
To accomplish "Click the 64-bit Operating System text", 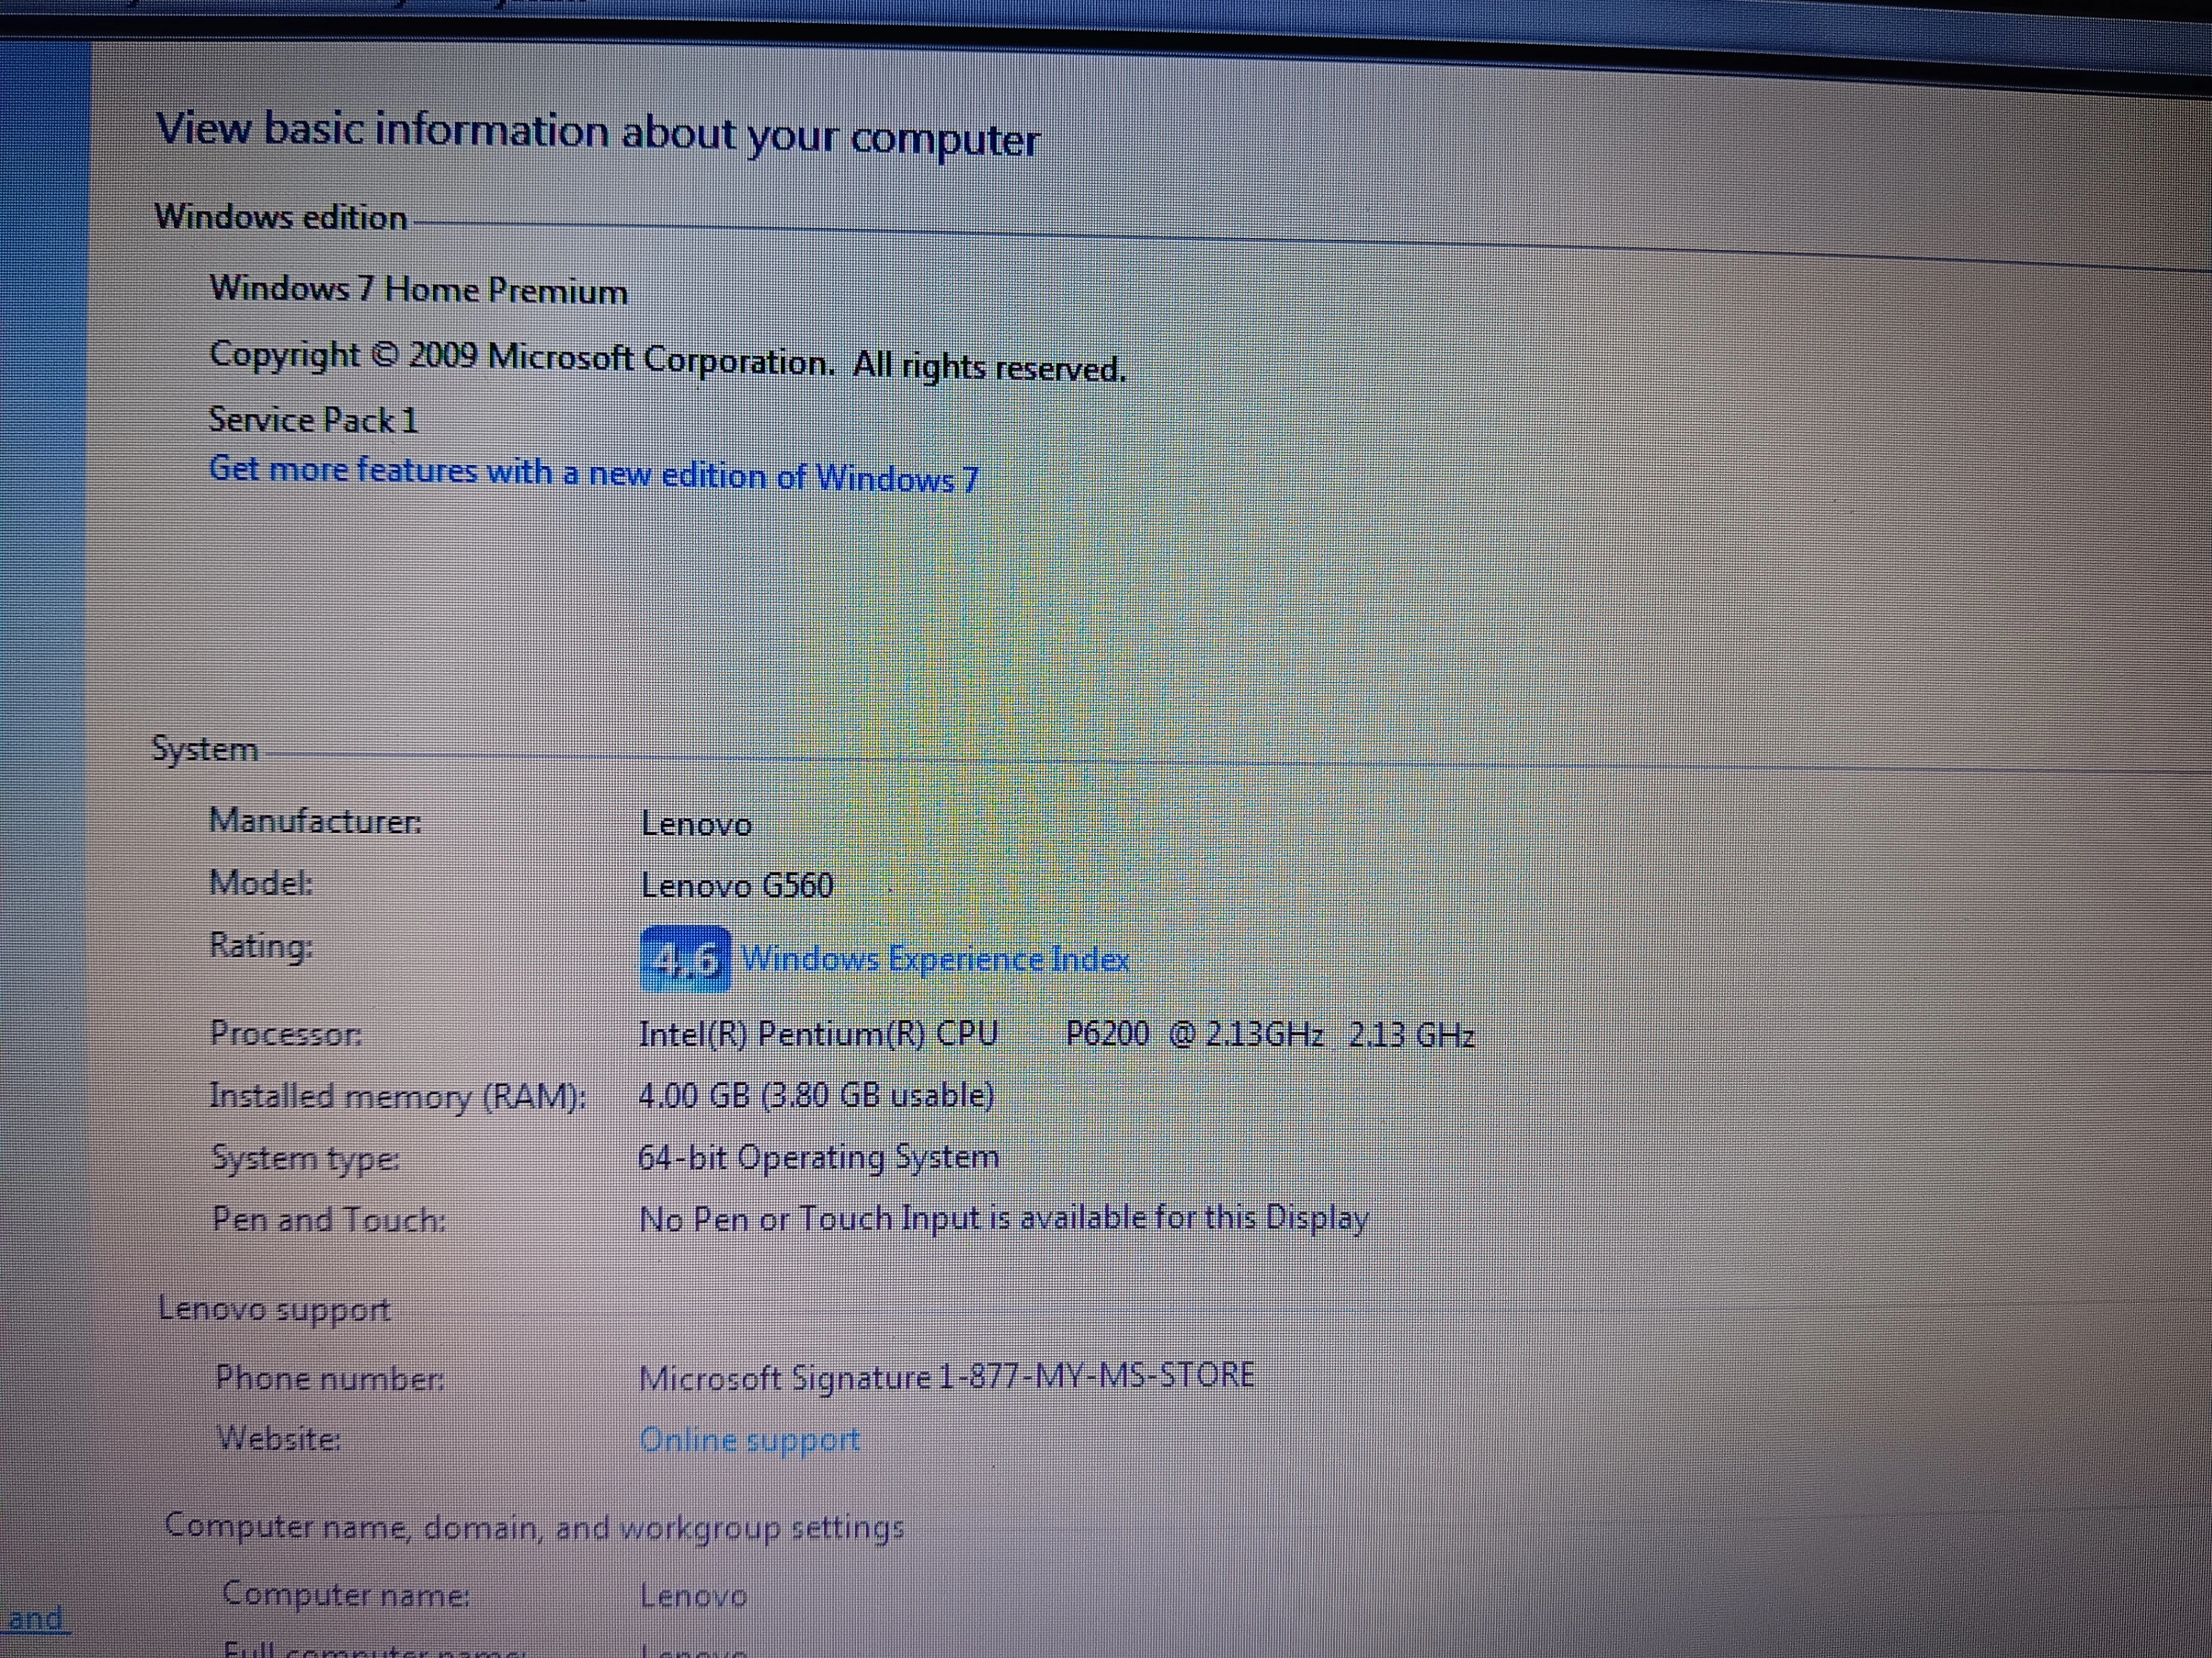I will pos(818,1157).
